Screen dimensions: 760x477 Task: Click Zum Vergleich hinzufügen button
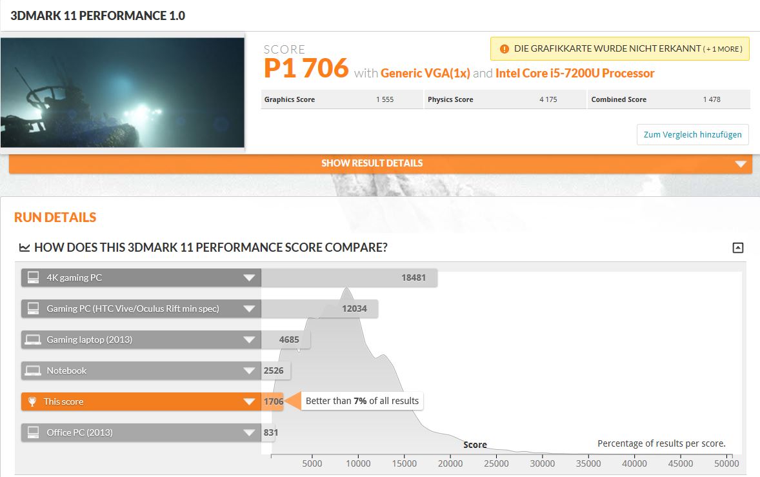(x=693, y=135)
